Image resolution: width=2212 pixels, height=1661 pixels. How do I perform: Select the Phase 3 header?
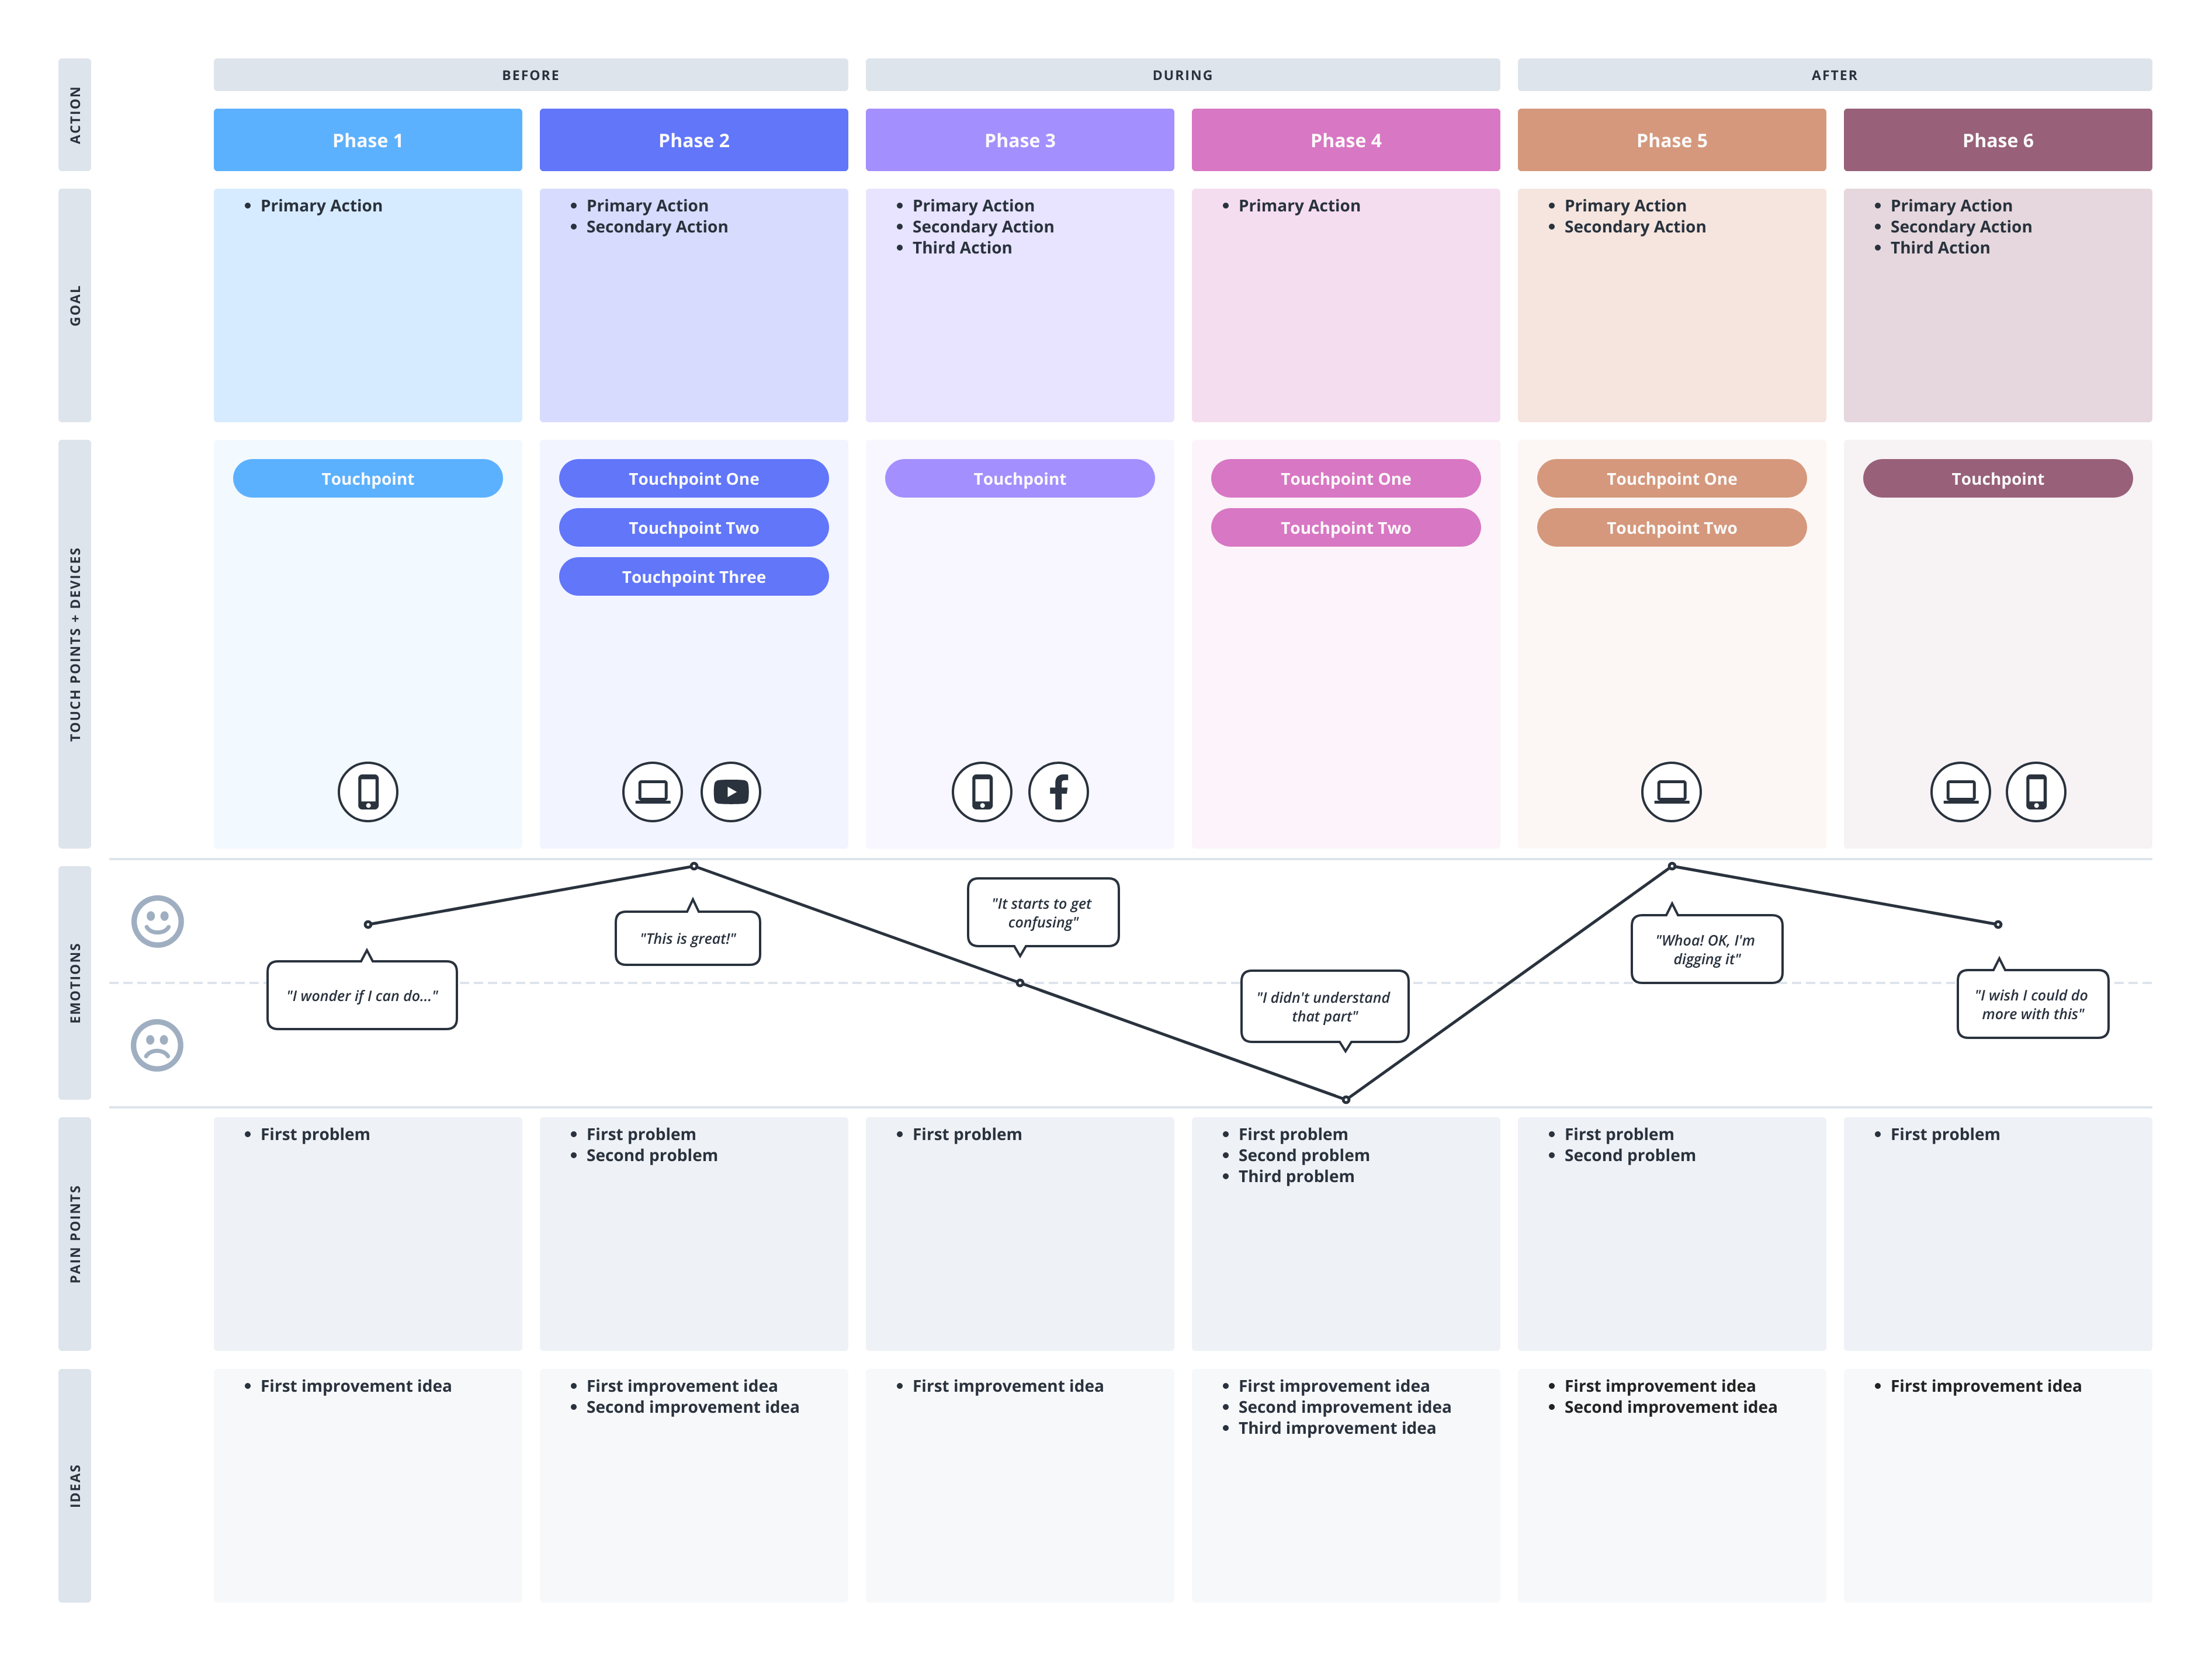click(x=1020, y=140)
